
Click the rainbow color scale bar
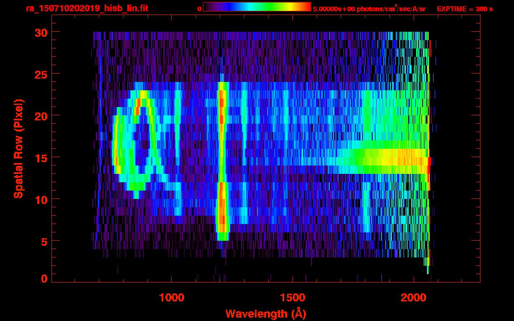(257, 7)
